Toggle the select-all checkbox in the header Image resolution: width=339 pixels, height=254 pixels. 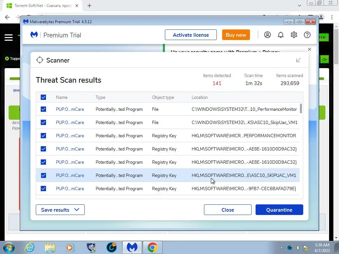[43, 97]
